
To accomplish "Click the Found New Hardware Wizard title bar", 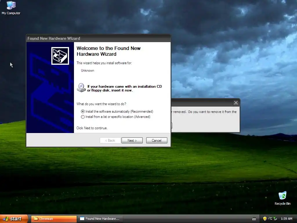I will point(99,39).
